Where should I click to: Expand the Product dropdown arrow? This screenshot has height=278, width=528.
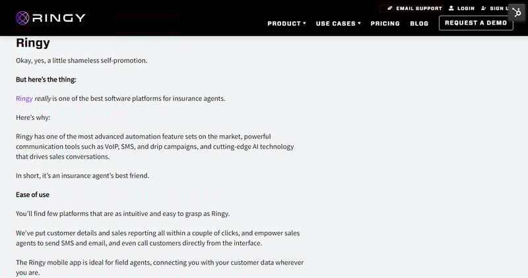point(304,23)
